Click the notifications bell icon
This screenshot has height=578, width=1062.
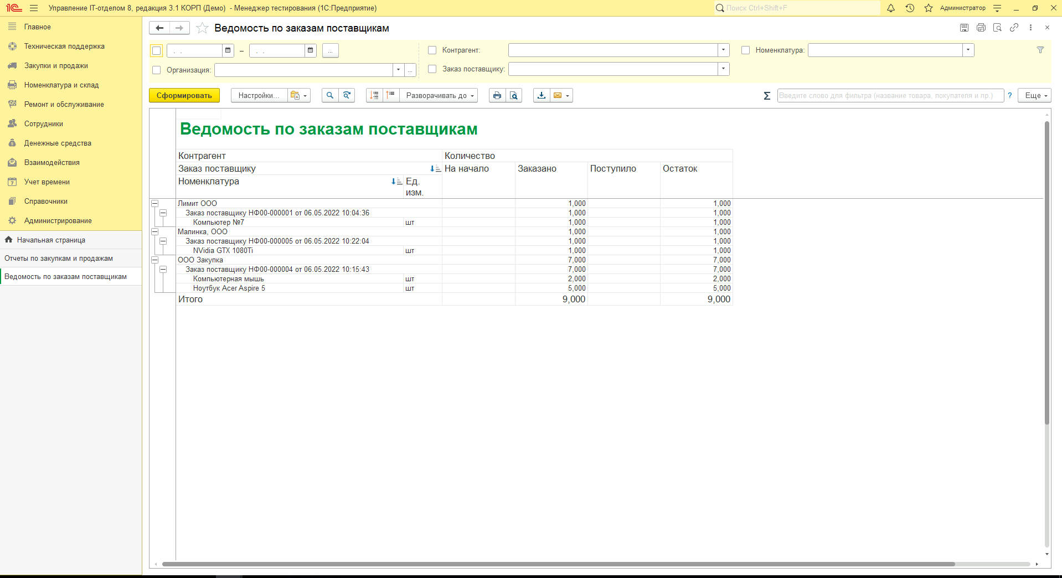pos(891,8)
